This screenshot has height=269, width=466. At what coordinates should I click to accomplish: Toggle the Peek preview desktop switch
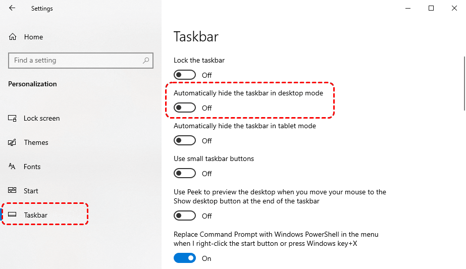point(184,216)
